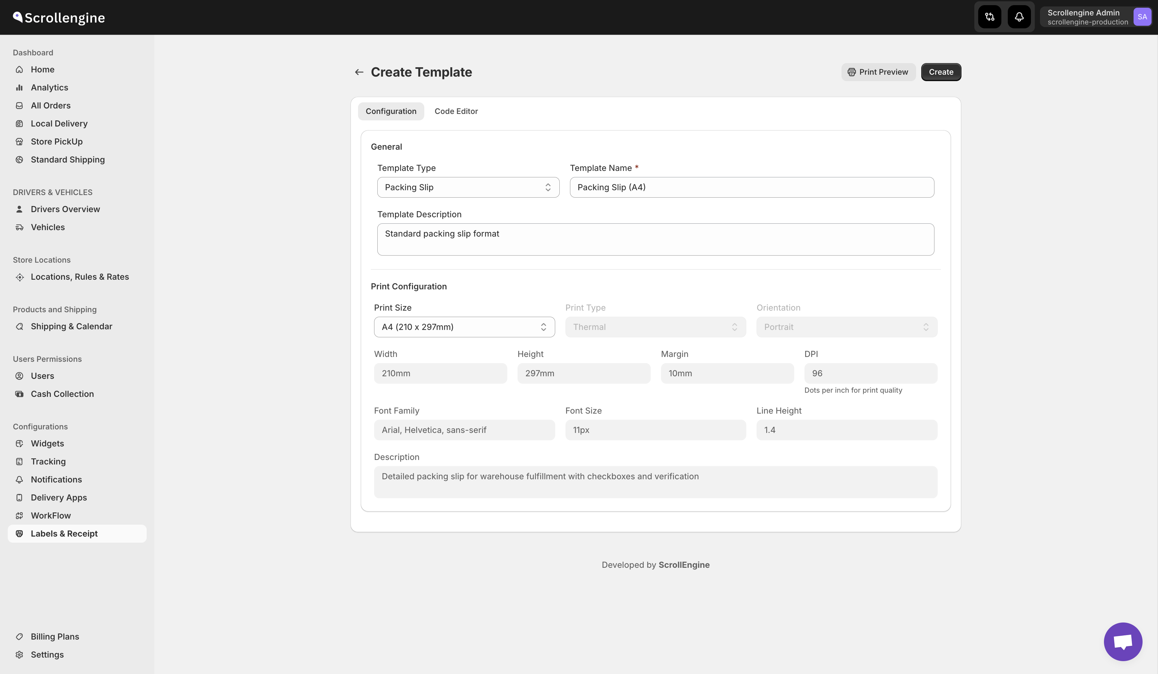Expand the Template Type dropdown
The width and height of the screenshot is (1158, 674).
468,187
